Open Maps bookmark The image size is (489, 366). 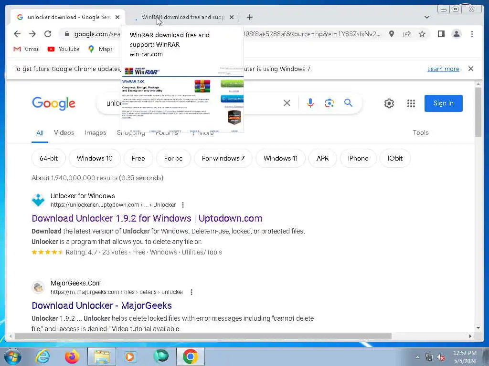(100, 49)
